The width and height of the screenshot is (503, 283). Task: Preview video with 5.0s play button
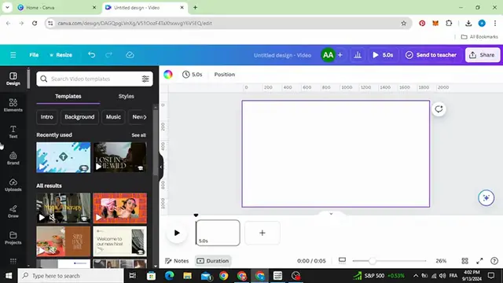tap(383, 55)
